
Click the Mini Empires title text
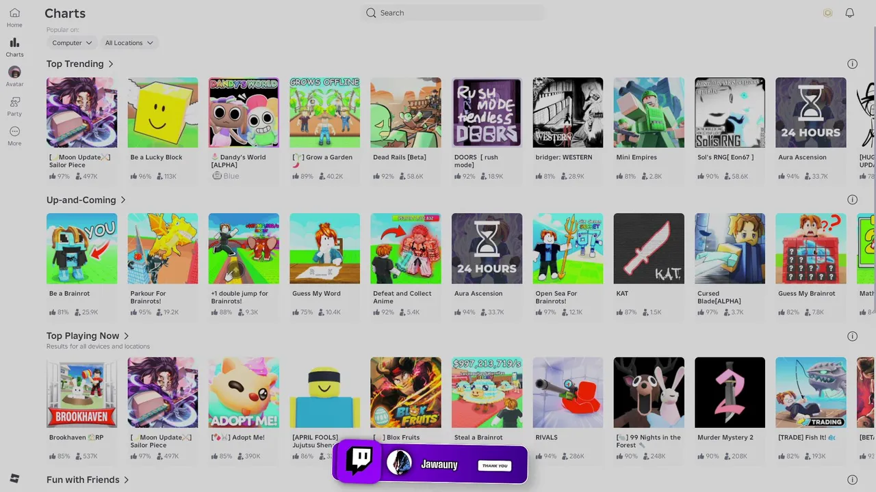pyautogui.click(x=636, y=157)
